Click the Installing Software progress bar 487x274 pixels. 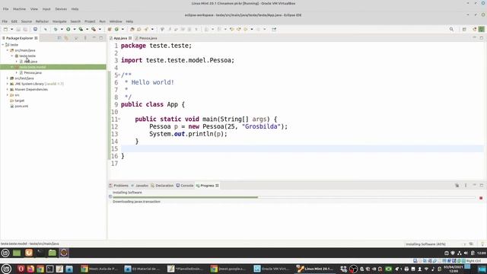[294, 197]
